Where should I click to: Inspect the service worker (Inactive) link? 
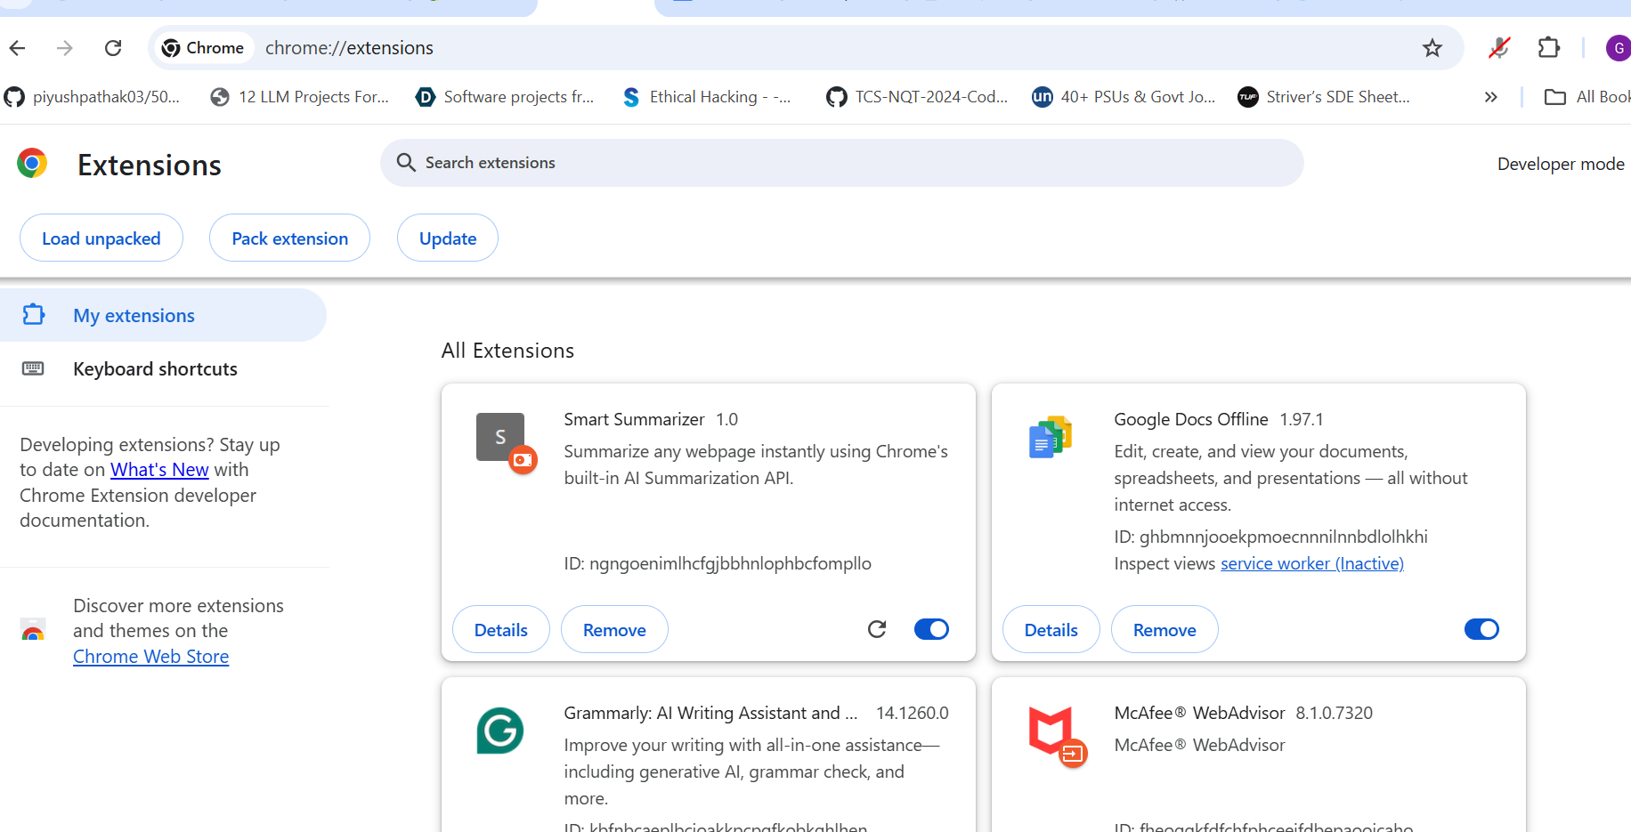tap(1312, 563)
